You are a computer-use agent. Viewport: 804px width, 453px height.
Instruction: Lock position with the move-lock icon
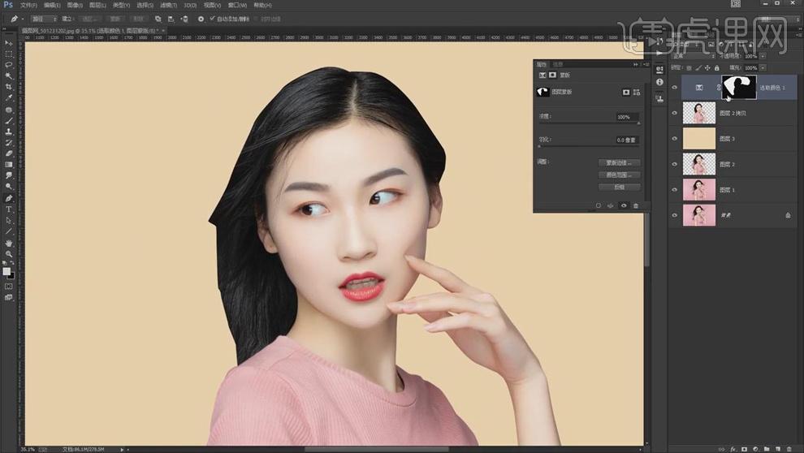tap(707, 67)
